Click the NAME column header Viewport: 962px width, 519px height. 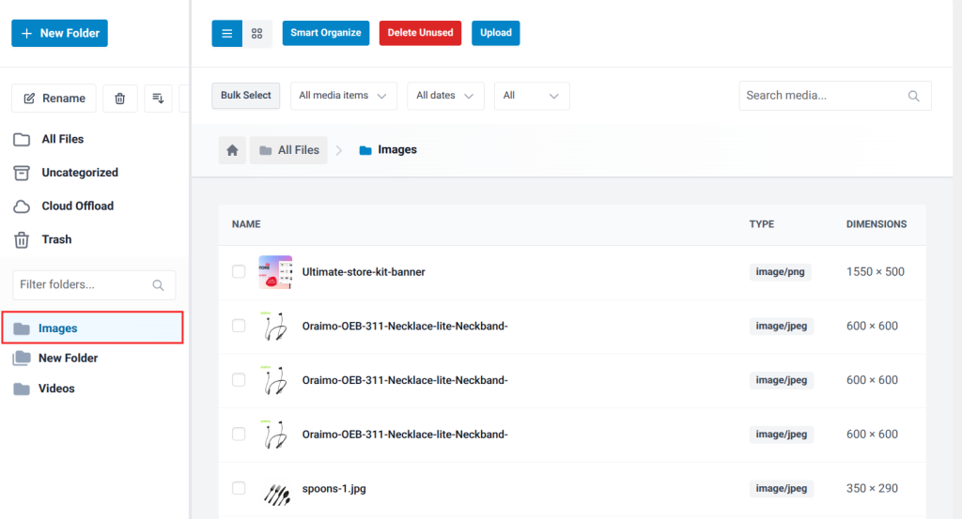(x=246, y=224)
